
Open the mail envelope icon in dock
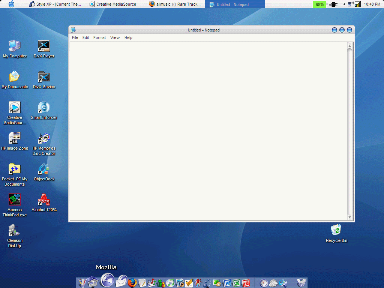point(121,281)
